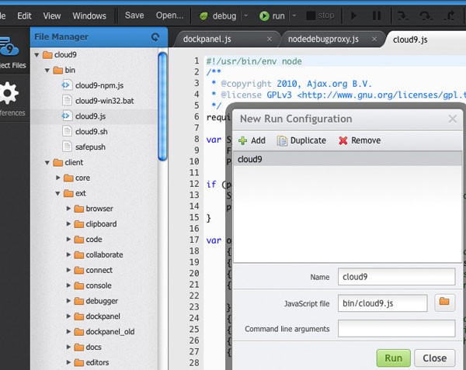Pause execution with the pause icon
The width and height of the screenshot is (466, 370).
[x=377, y=16]
